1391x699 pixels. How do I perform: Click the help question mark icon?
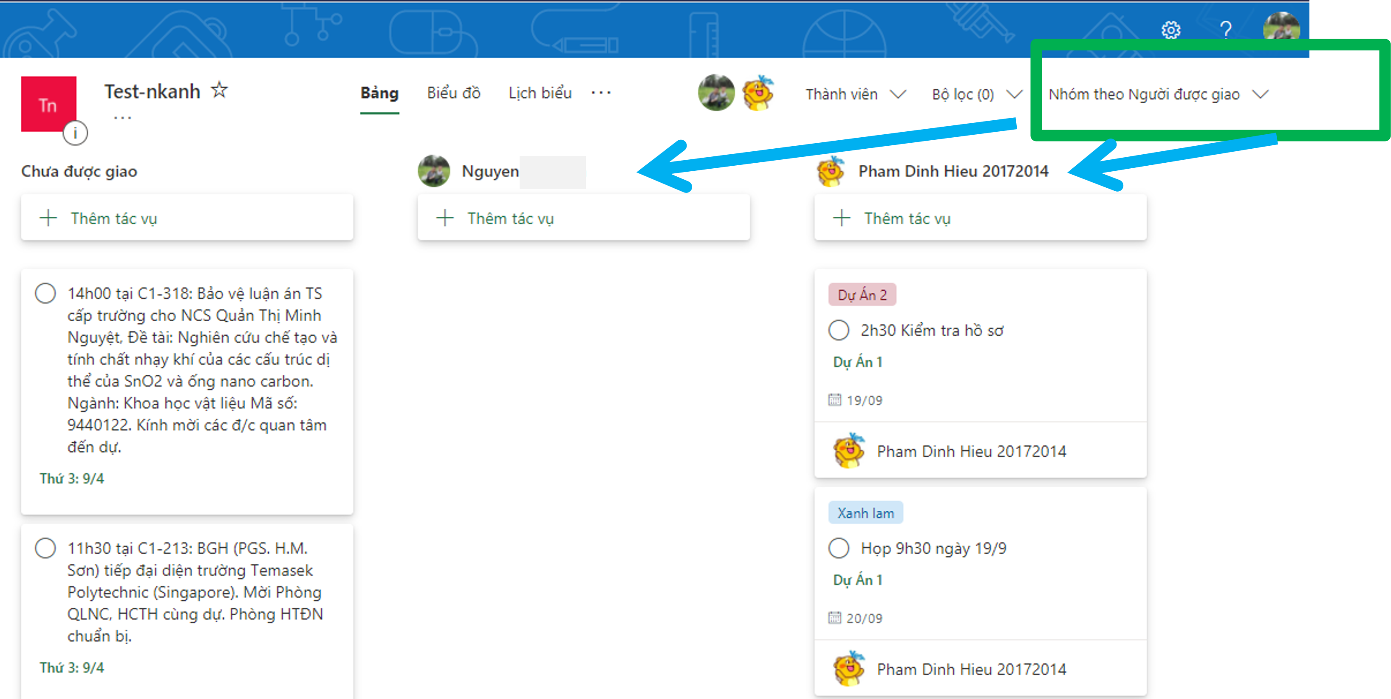1226,30
